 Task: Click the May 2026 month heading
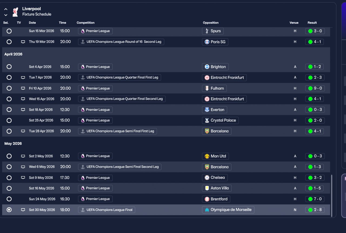pos(13,144)
